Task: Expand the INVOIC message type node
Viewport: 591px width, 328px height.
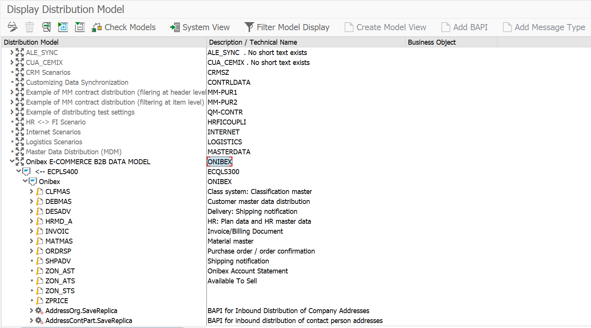Action: coord(31,231)
